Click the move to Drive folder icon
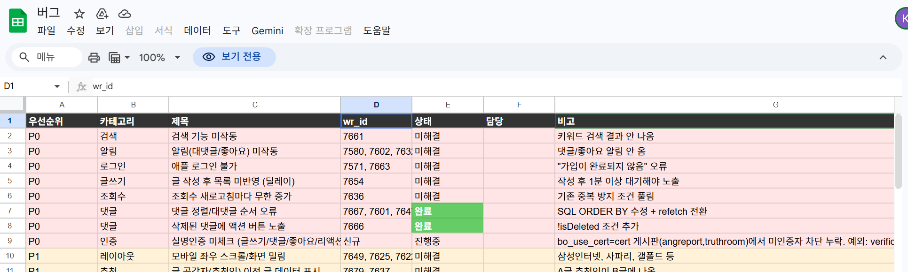Screen dimensions: 908x272 [x=102, y=14]
